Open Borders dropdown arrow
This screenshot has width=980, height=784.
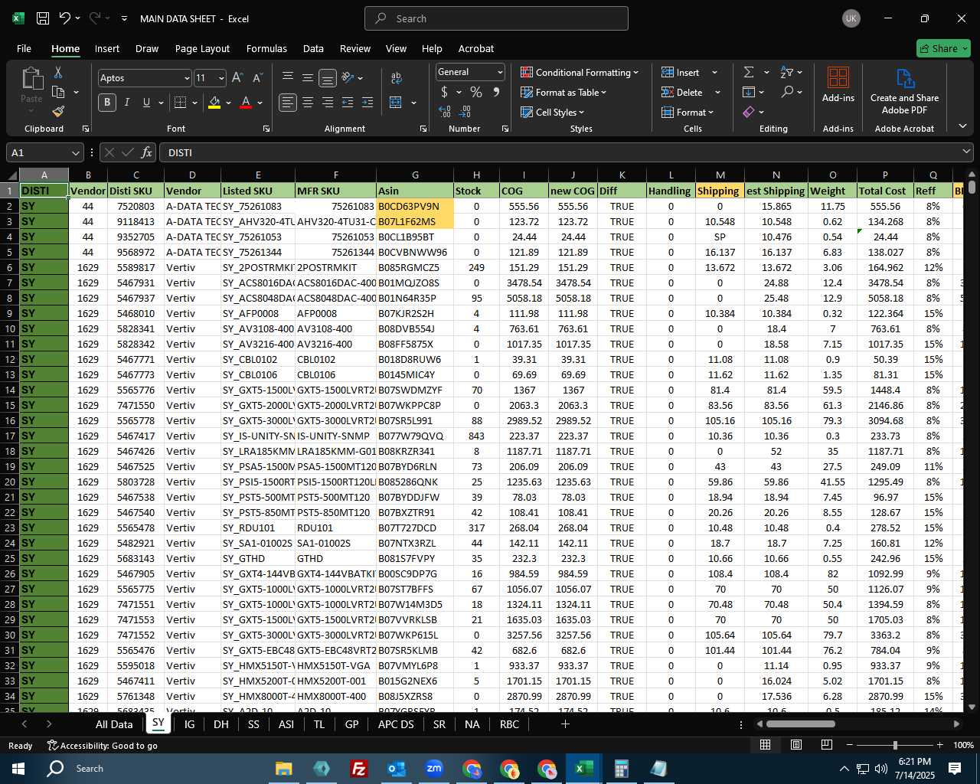pos(194,103)
